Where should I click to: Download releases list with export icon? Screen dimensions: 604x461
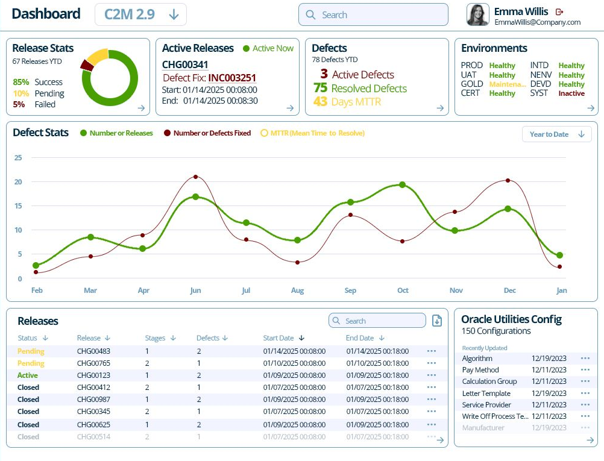[437, 321]
